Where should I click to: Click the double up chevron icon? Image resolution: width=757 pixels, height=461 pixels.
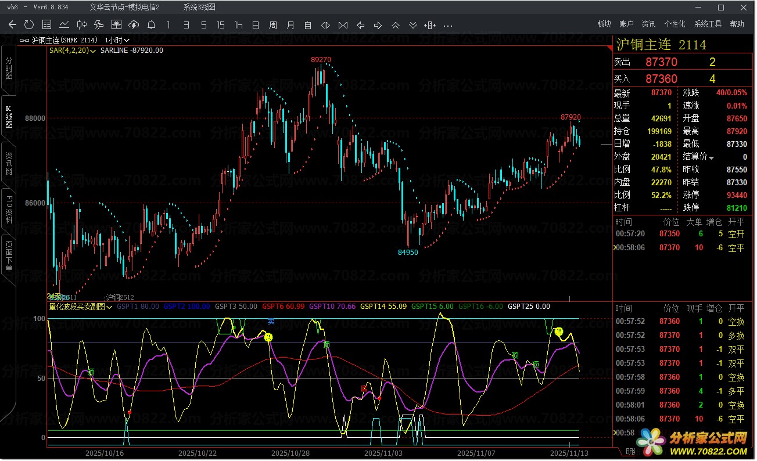click(395, 25)
